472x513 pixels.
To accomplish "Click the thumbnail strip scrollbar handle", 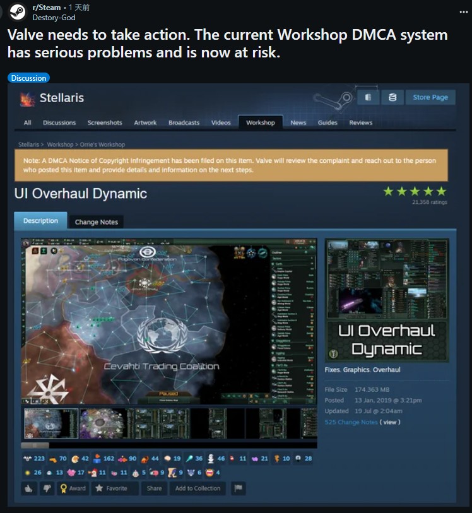I will (35, 445).
